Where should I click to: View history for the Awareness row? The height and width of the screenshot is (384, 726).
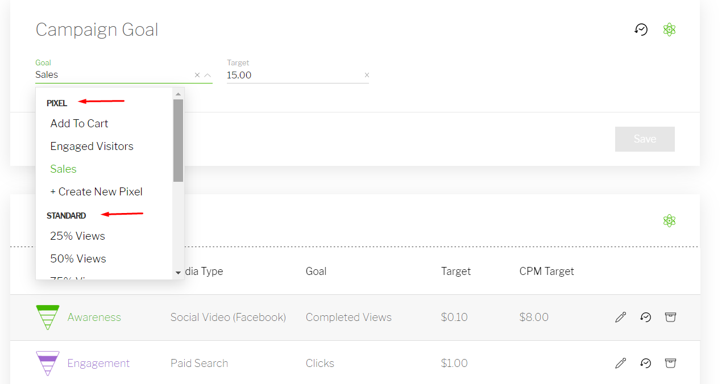(x=645, y=317)
